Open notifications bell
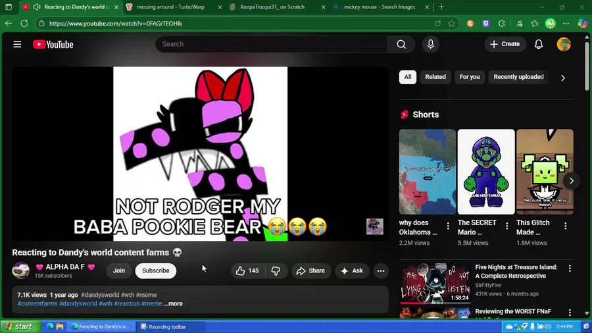This screenshot has width=592, height=333. click(x=538, y=44)
